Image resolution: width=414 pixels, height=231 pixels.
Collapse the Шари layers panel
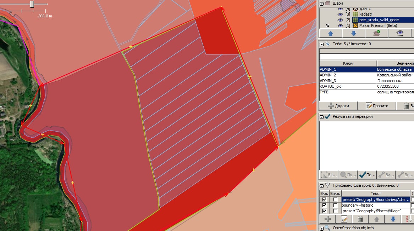(x=322, y=4)
